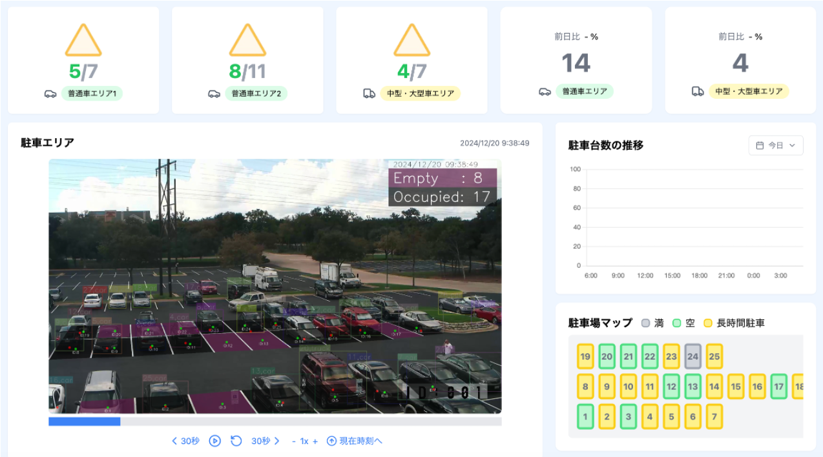Click the truck icon beside yellow 中型・大型車エリア tag under 4/7

370,94
